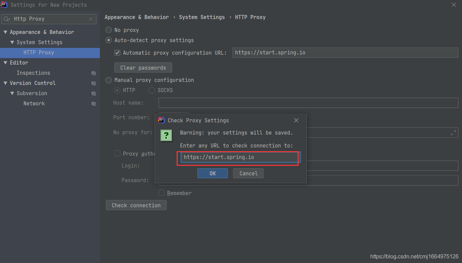This screenshot has height=263, width=462.
Task: Click the Check connection button
Action: click(x=136, y=205)
